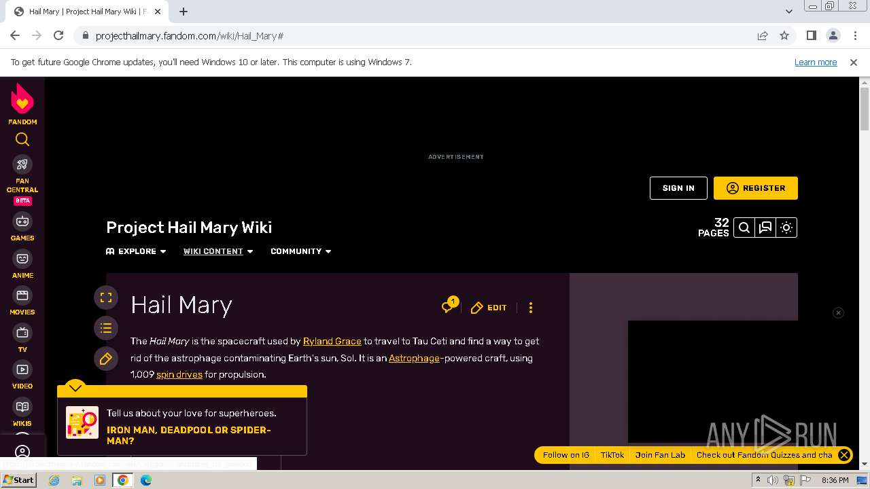Open the Ryland Grace link

click(x=332, y=341)
